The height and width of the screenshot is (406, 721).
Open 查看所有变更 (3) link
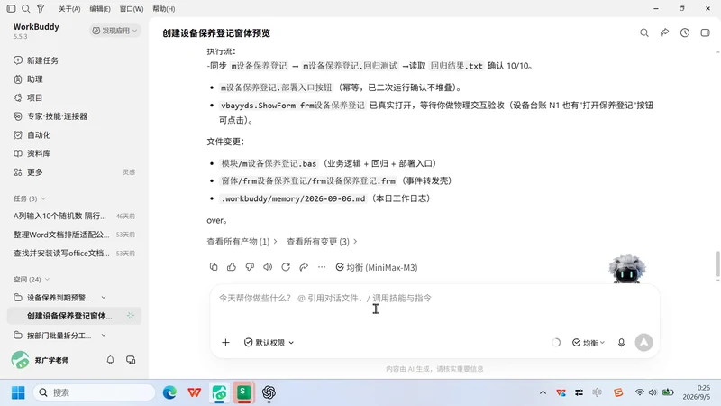pos(322,242)
